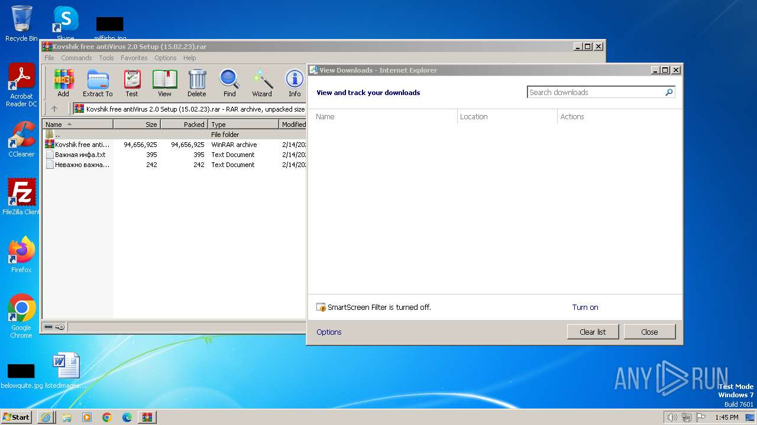This screenshot has height=425, width=757.
Task: Open Google Chrome desktop shortcut
Action: (21, 316)
